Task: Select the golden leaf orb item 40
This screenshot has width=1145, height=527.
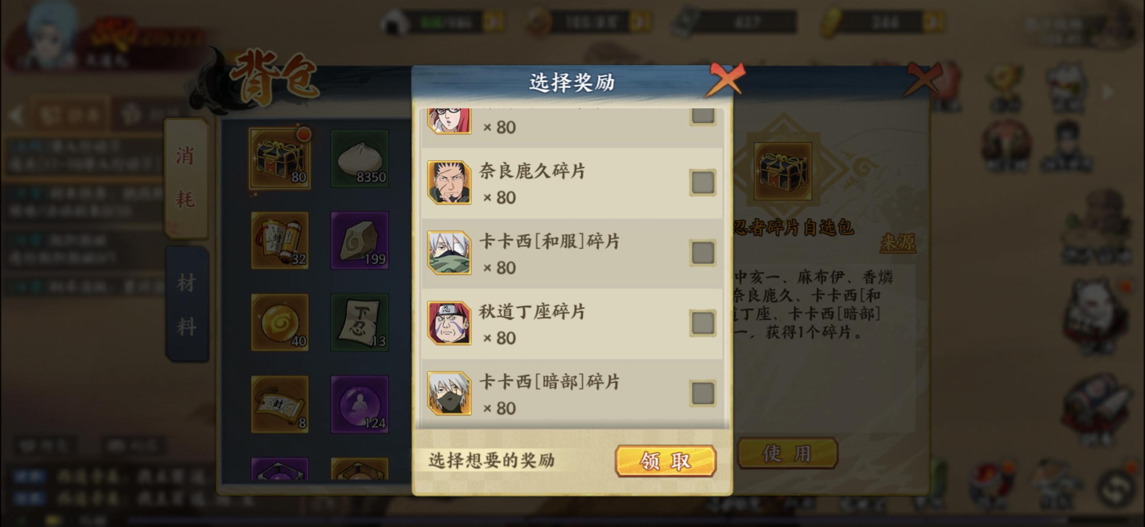Action: pos(280,322)
